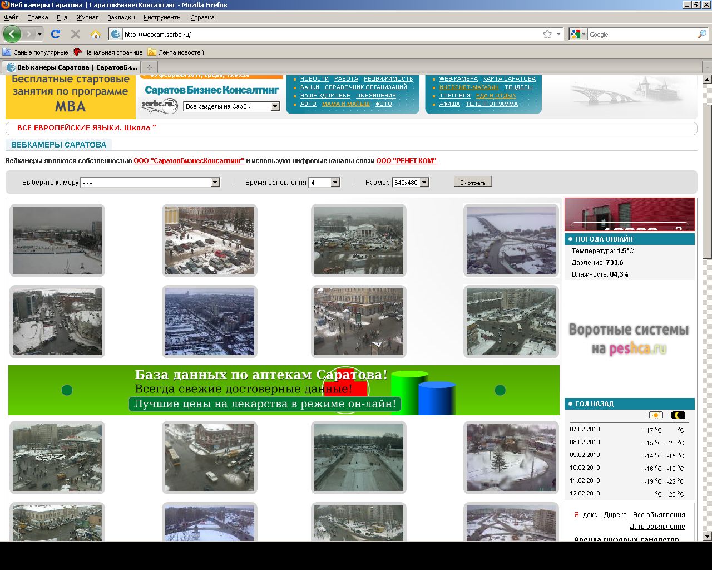Open the Home page via the house icon
Viewport: 712px width, 570px height.
pos(96,34)
